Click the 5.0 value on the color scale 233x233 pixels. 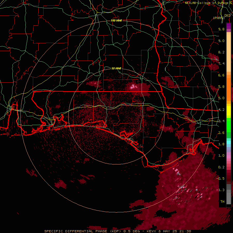coord(221,98)
